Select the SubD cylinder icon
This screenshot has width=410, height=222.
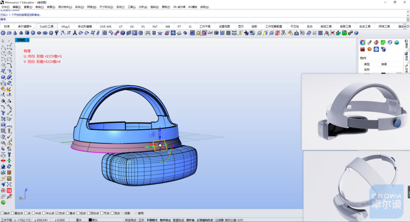[27, 33]
